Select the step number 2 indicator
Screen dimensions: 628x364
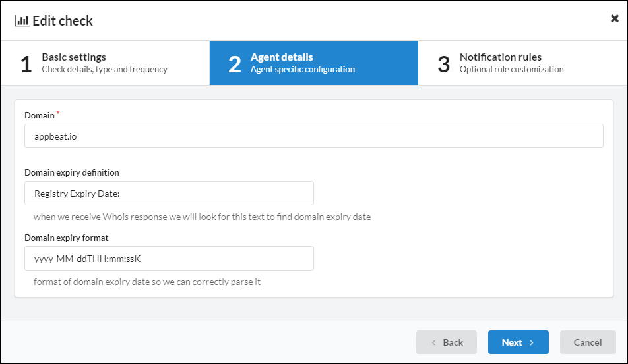coord(235,64)
